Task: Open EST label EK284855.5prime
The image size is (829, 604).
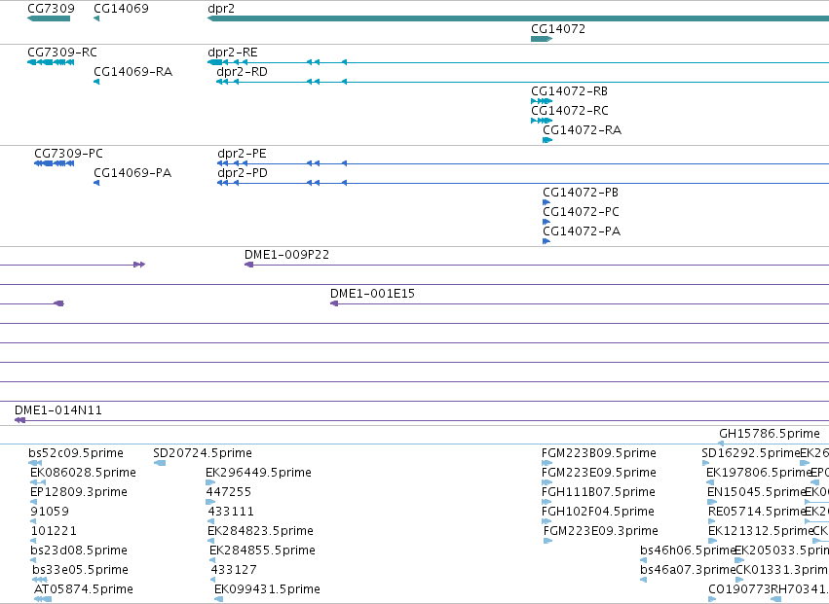Action: 262,551
